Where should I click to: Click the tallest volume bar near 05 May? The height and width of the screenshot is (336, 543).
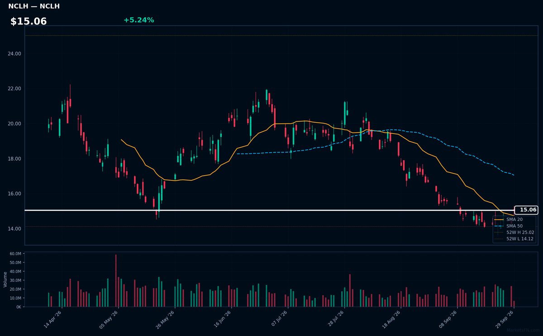[x=116, y=281]
